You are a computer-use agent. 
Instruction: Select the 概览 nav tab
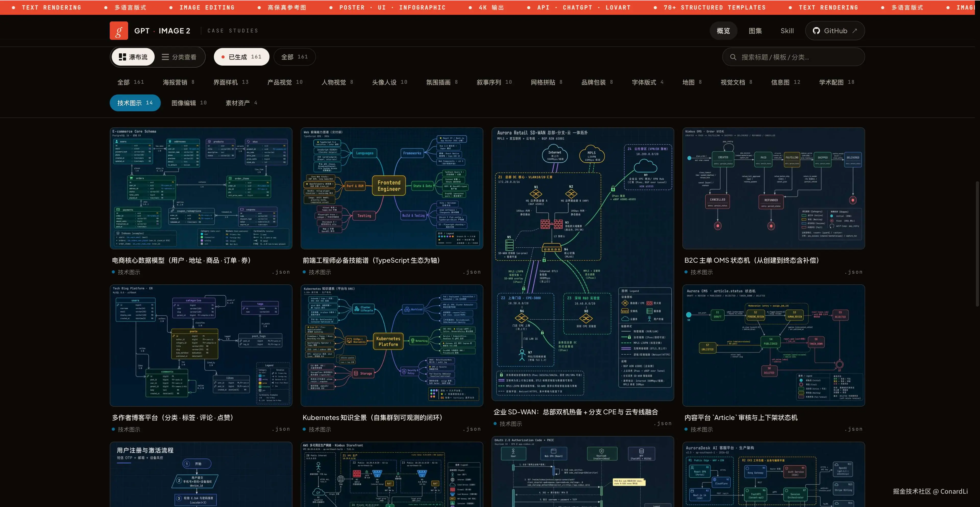[723, 31]
